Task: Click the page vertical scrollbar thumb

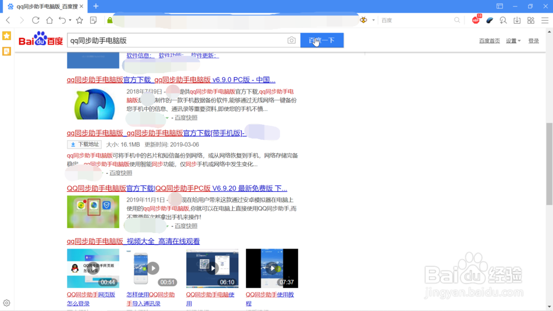Action: pos(549,164)
